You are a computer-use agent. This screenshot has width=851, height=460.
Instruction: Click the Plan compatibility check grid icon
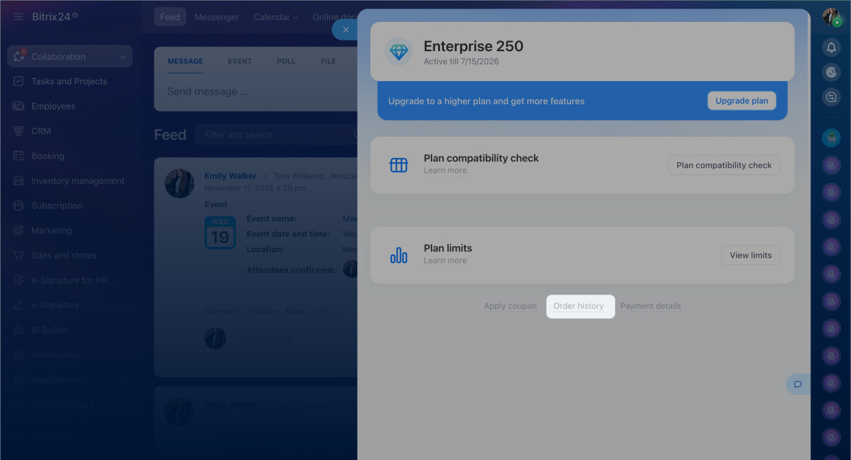point(399,165)
